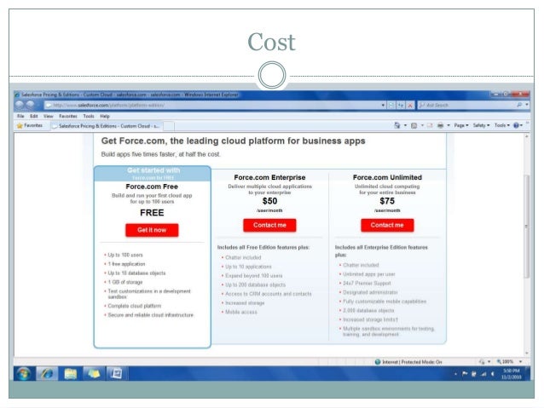544x408 pixels.
Task: Click 'Complete cloud platform' bullet
Action: tap(134, 306)
